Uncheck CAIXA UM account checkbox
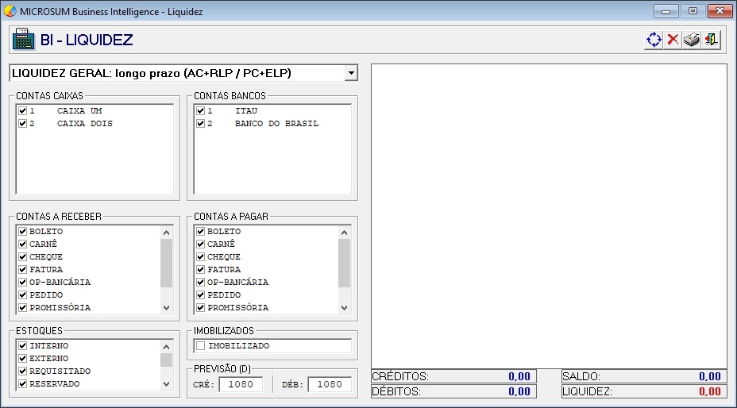The height and width of the screenshot is (408, 737). [x=23, y=111]
